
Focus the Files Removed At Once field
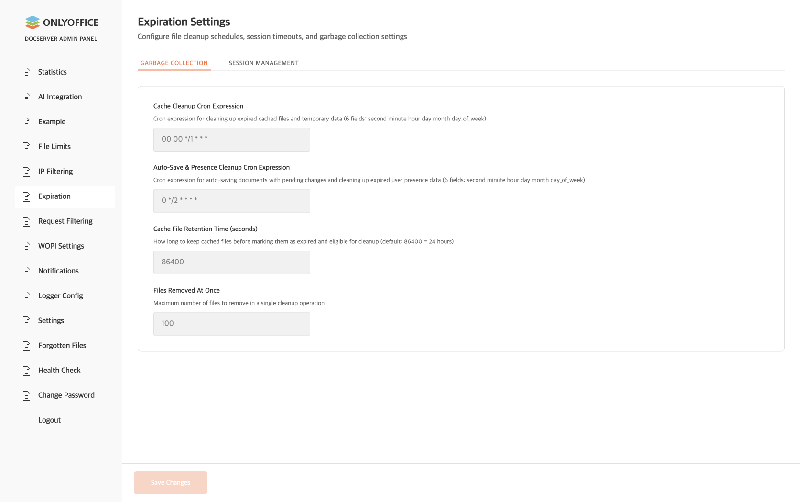click(x=231, y=324)
